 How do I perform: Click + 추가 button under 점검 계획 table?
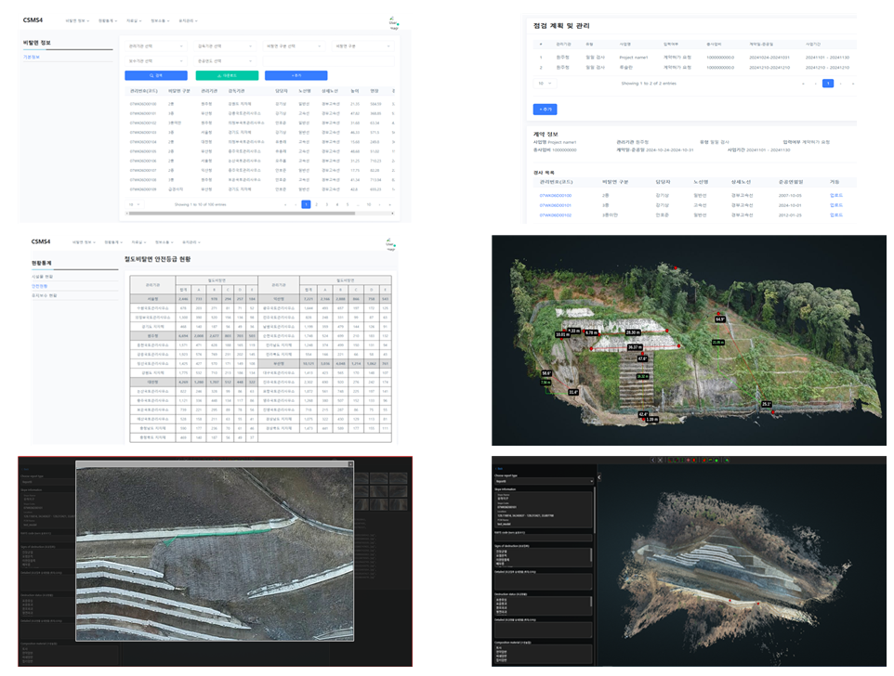[546, 109]
